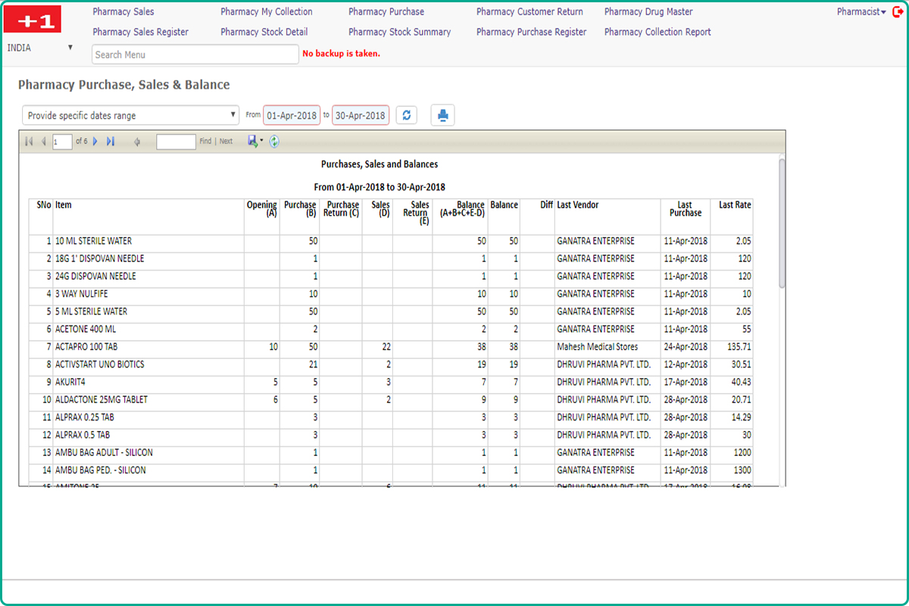This screenshot has width=909, height=606.
Task: Print the report using the printer icon
Action: pyautogui.click(x=443, y=115)
